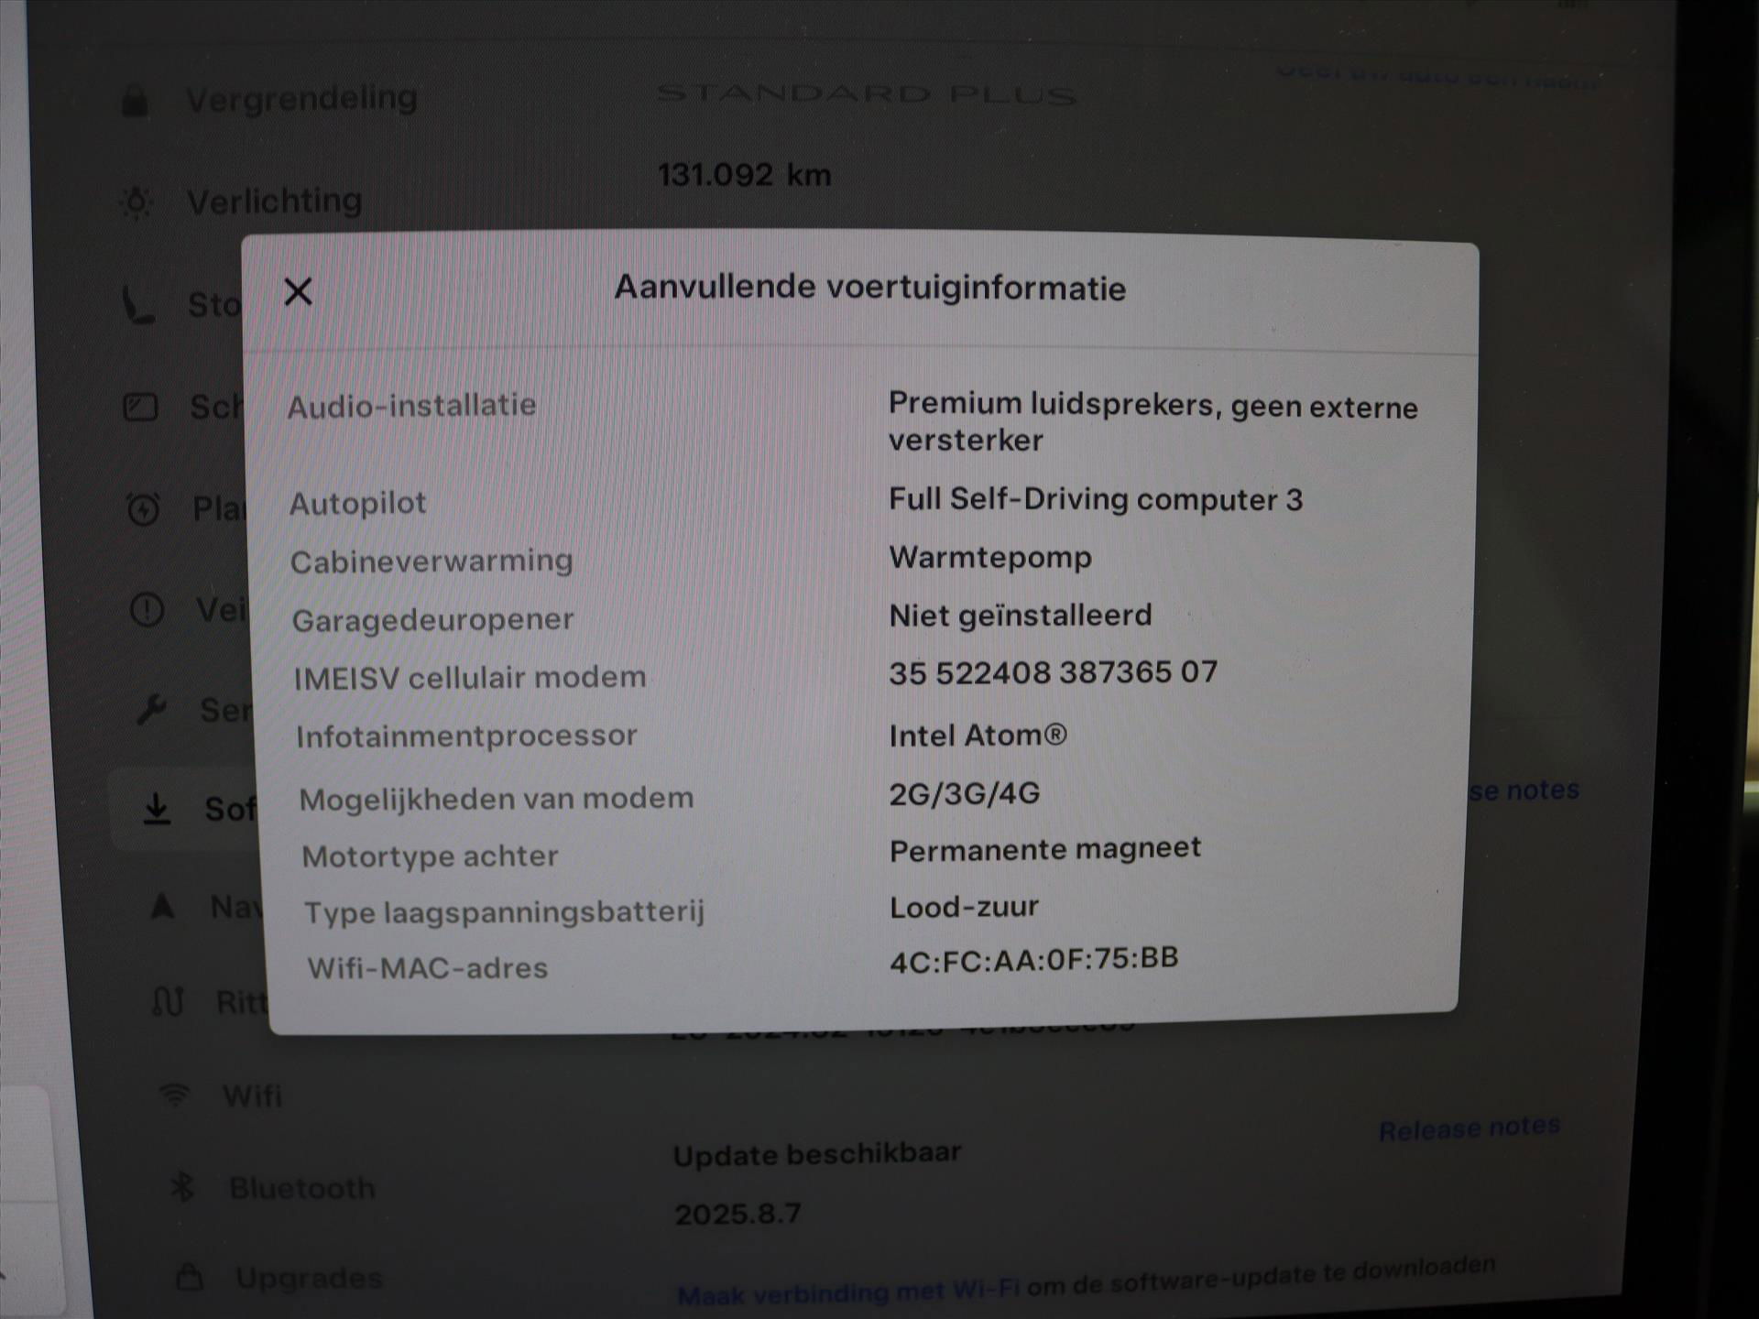Click the STANDARD PLUS model text
The height and width of the screenshot is (1319, 1759).
[867, 94]
